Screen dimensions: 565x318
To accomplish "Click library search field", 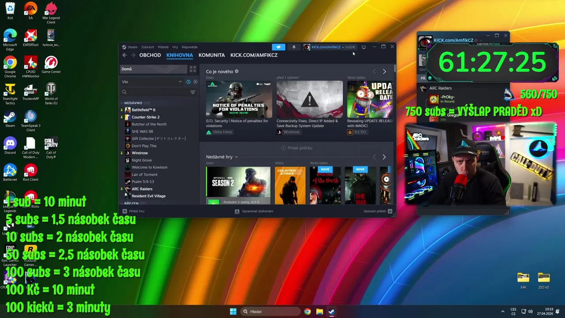I will pyautogui.click(x=154, y=92).
